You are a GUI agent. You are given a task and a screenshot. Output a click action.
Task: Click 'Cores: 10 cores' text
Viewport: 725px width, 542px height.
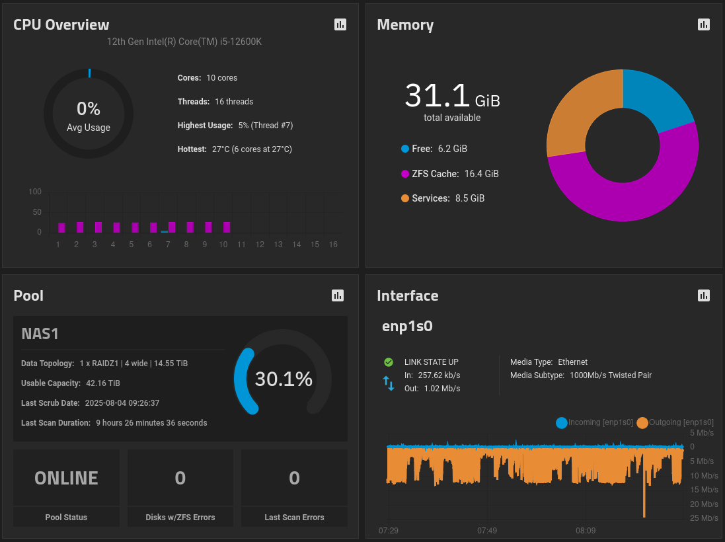tap(207, 78)
